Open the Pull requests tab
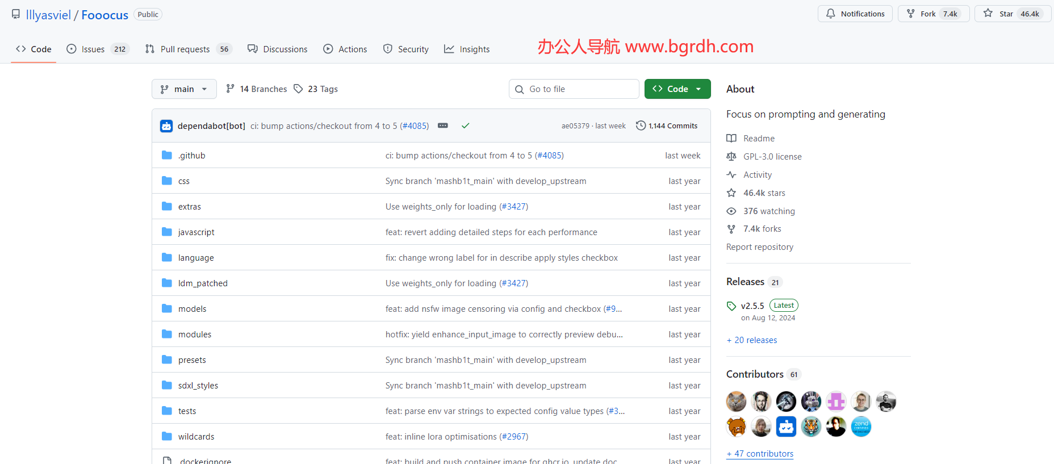1054x464 pixels. (x=185, y=49)
